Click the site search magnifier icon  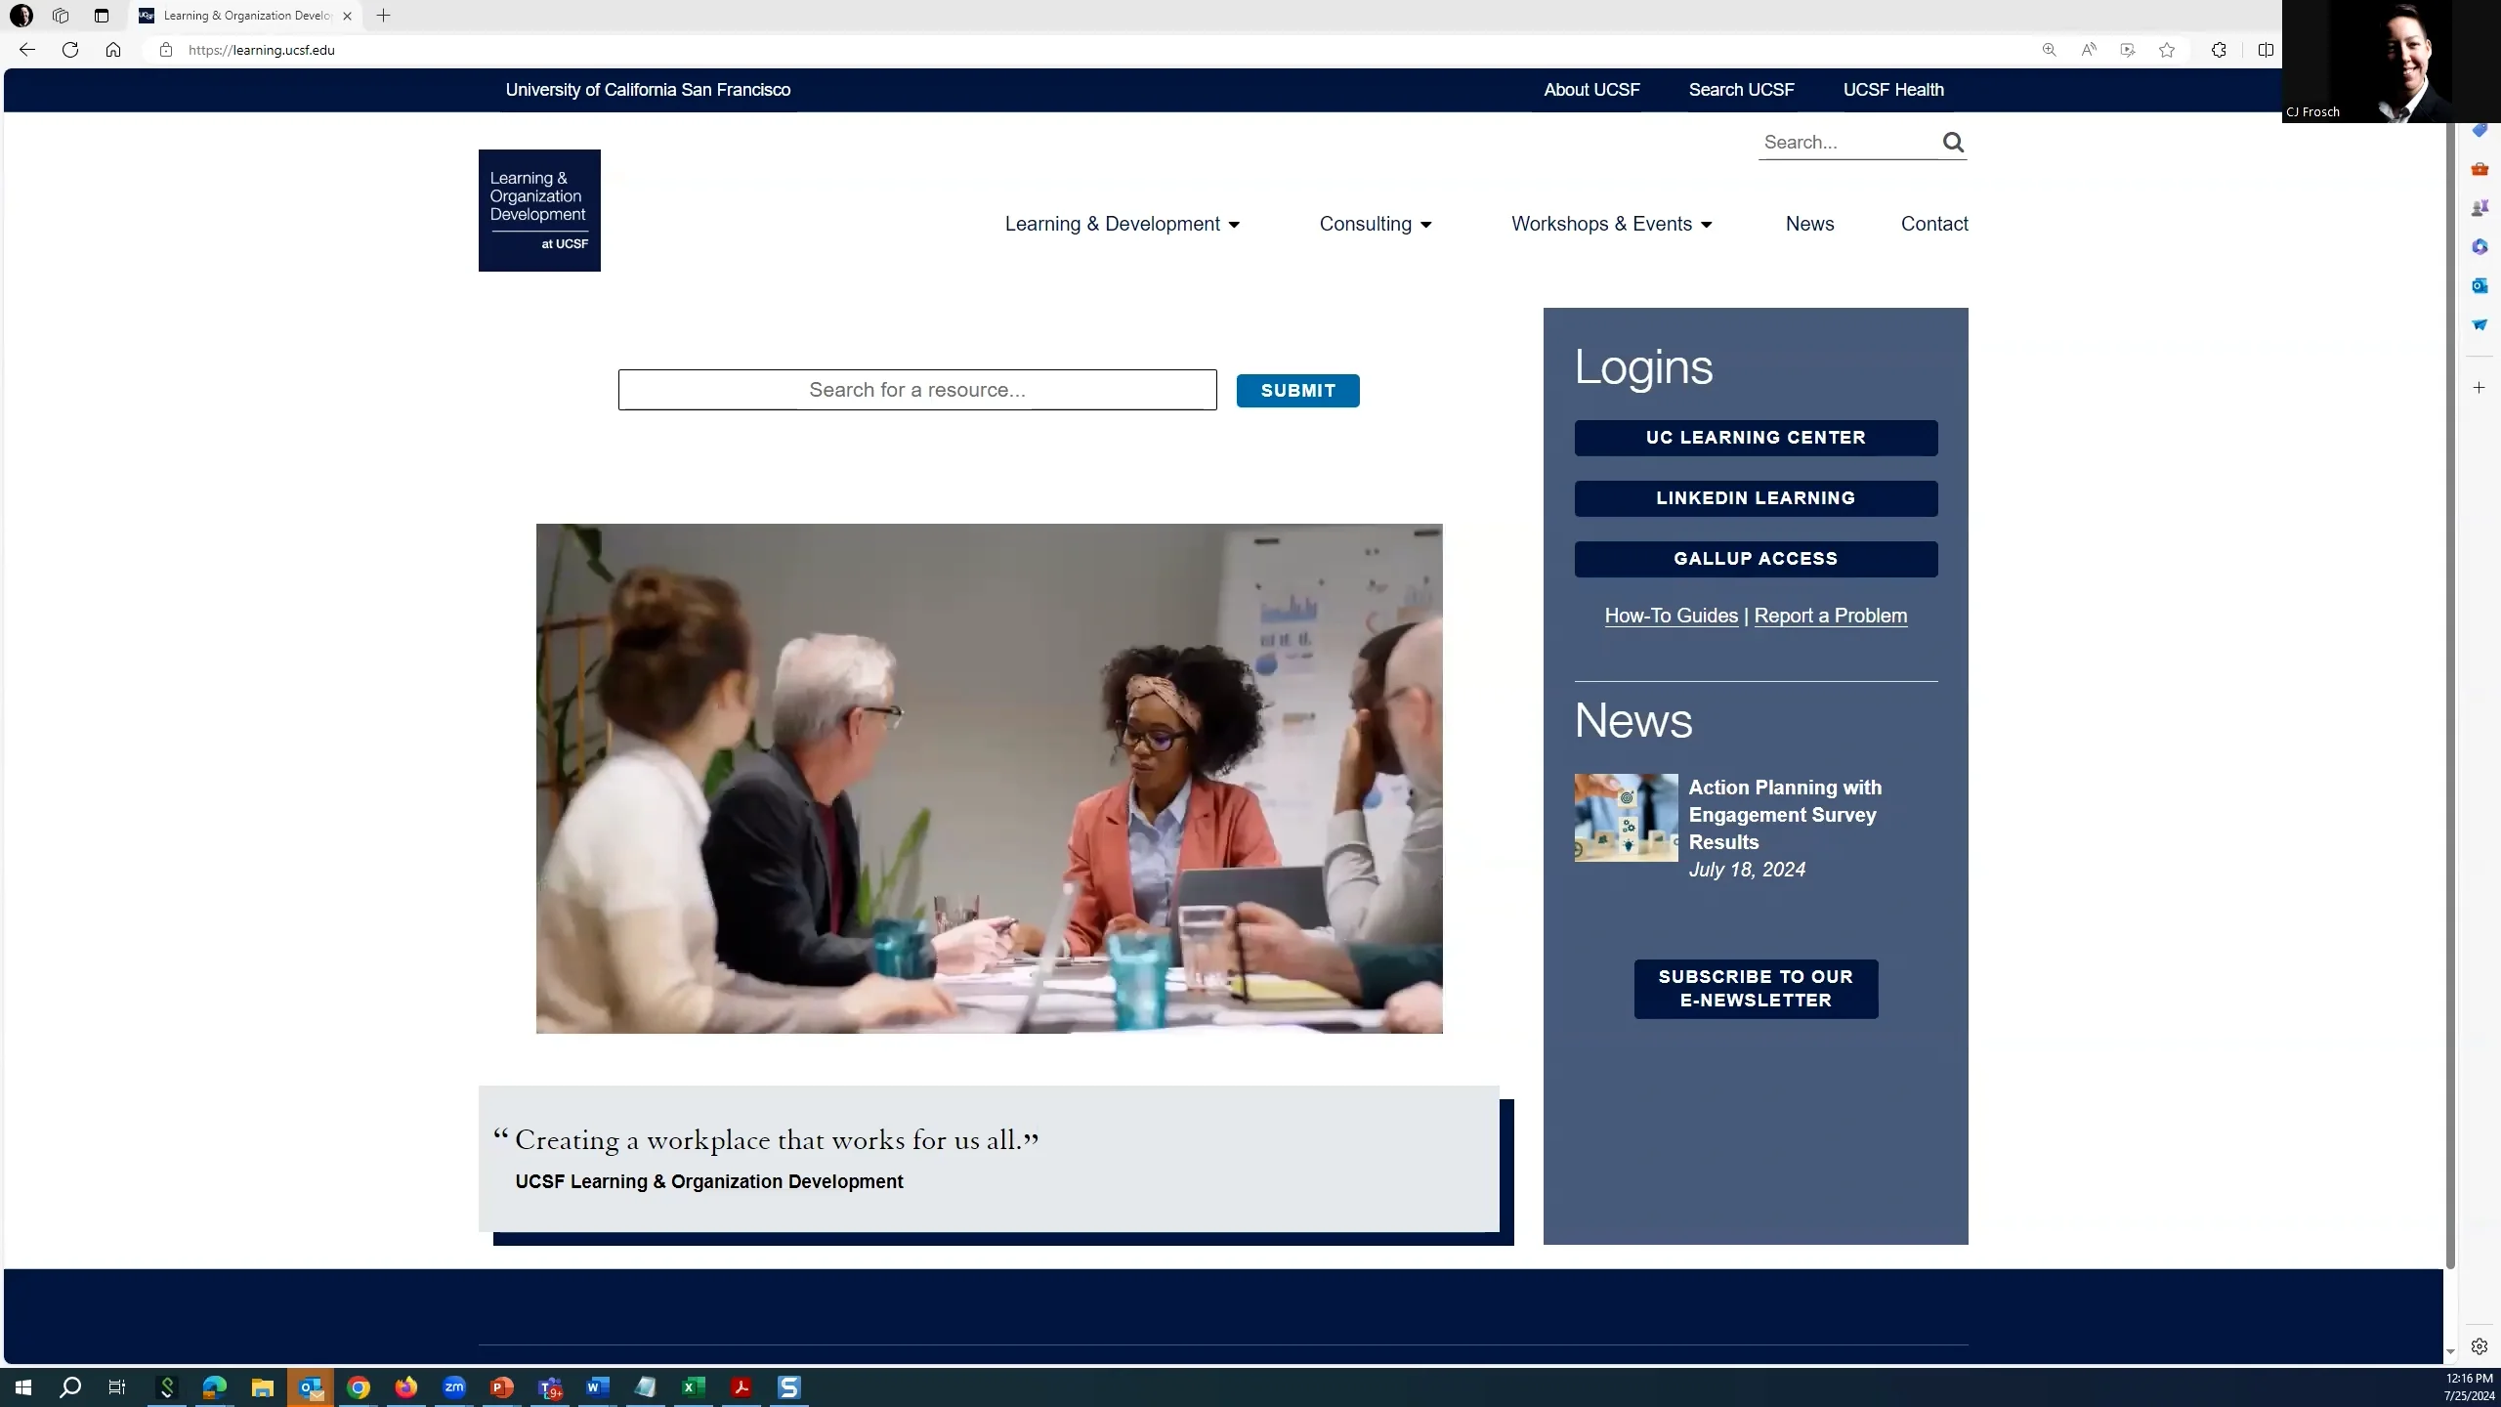(1952, 143)
